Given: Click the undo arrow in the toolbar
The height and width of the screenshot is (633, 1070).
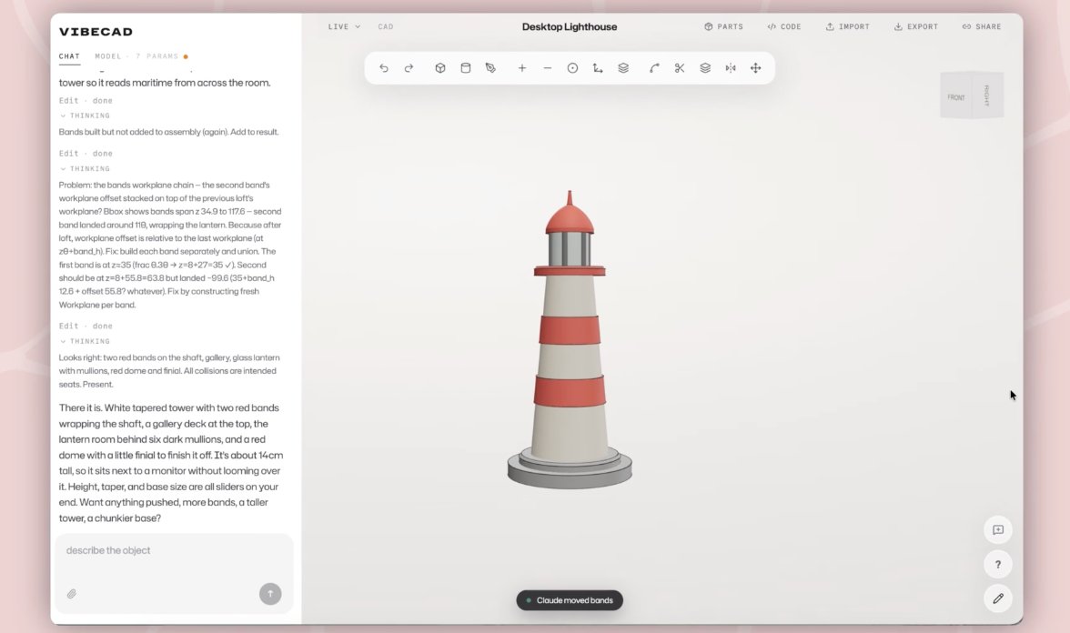Looking at the screenshot, I should click(384, 68).
